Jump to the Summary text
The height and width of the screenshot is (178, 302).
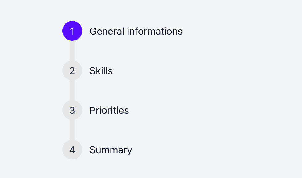(x=111, y=150)
